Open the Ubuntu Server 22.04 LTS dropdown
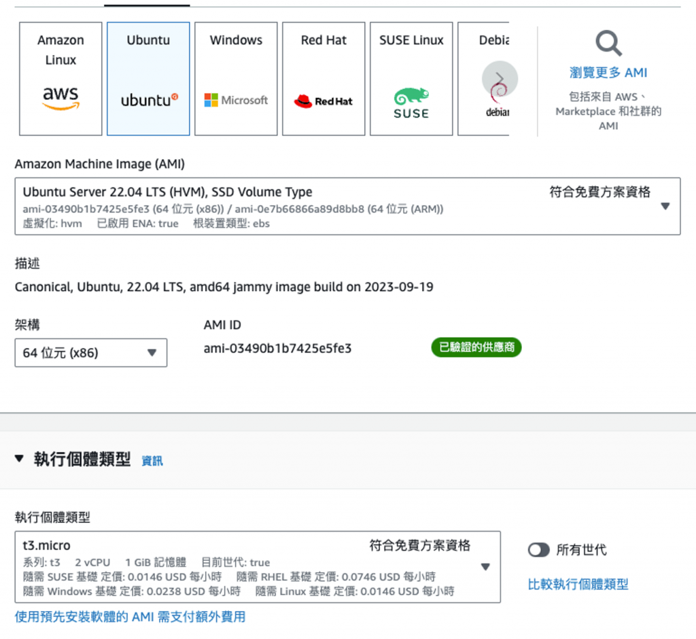The image size is (696, 639). (x=347, y=207)
